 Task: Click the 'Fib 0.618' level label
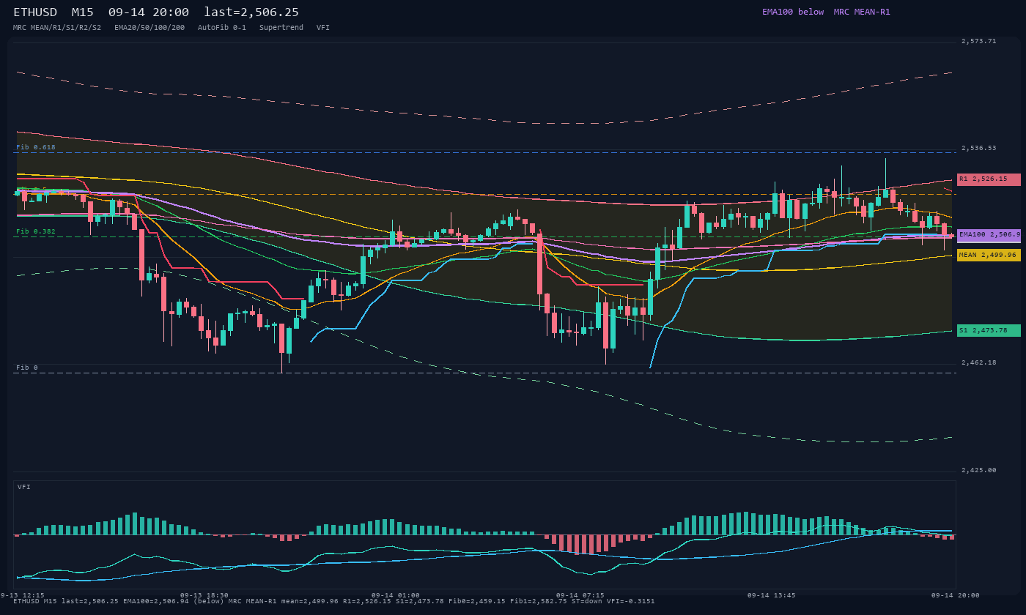tap(36, 147)
